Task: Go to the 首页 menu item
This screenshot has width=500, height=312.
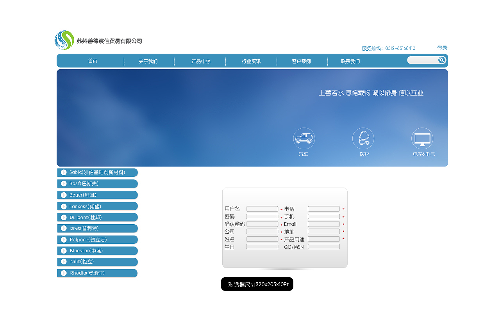Action: click(93, 61)
